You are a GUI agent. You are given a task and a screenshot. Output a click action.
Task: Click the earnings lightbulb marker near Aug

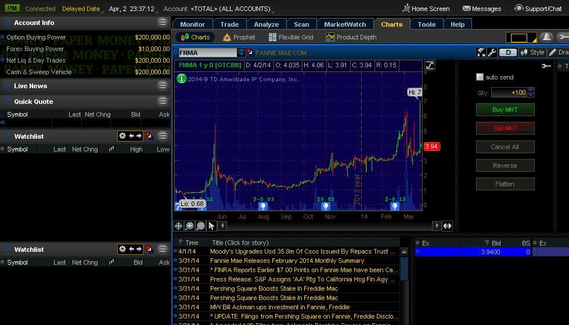pos(263,206)
